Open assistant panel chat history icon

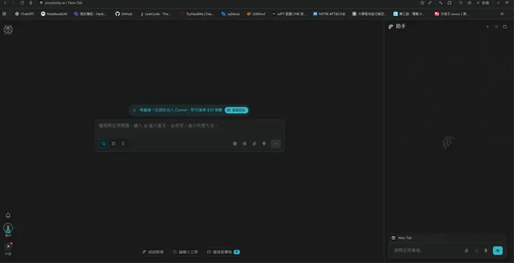497,27
